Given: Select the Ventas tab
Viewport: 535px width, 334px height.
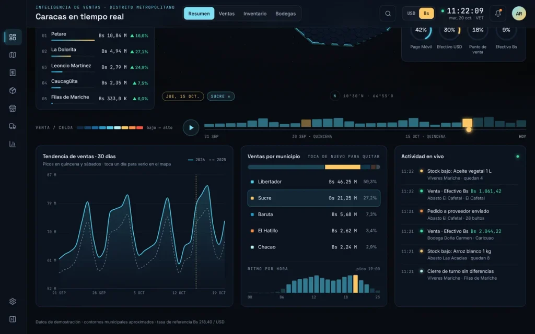Looking at the screenshot, I should coord(227,14).
